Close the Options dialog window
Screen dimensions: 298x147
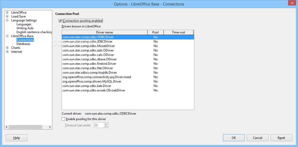292,3
